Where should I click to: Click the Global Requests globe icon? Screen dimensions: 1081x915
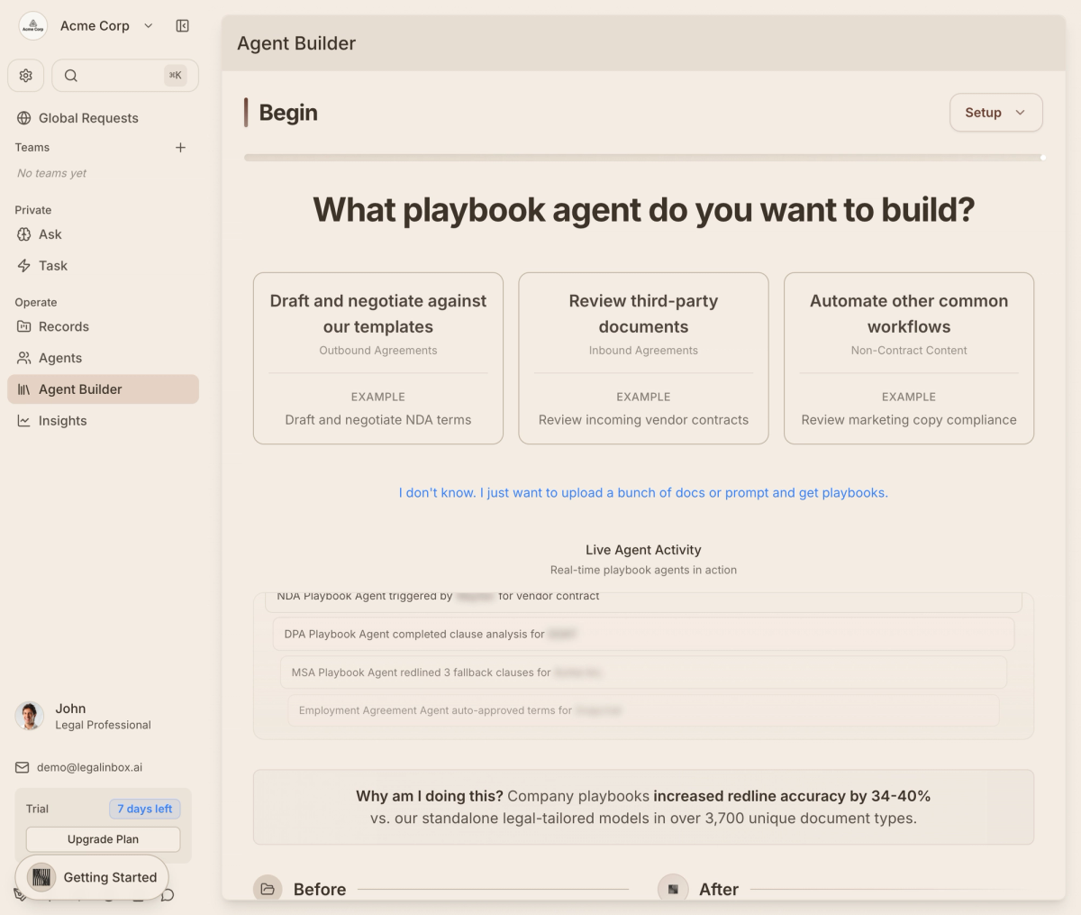23,118
